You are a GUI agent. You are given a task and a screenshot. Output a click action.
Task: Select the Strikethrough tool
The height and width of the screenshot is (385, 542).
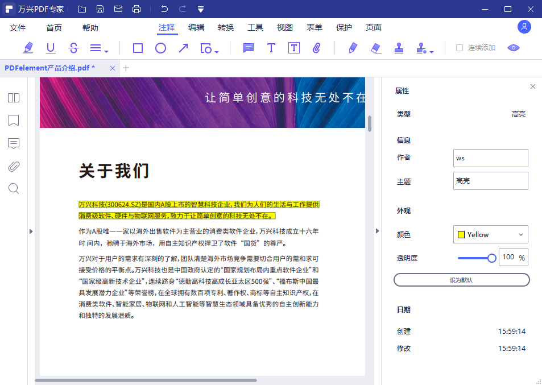coord(73,48)
